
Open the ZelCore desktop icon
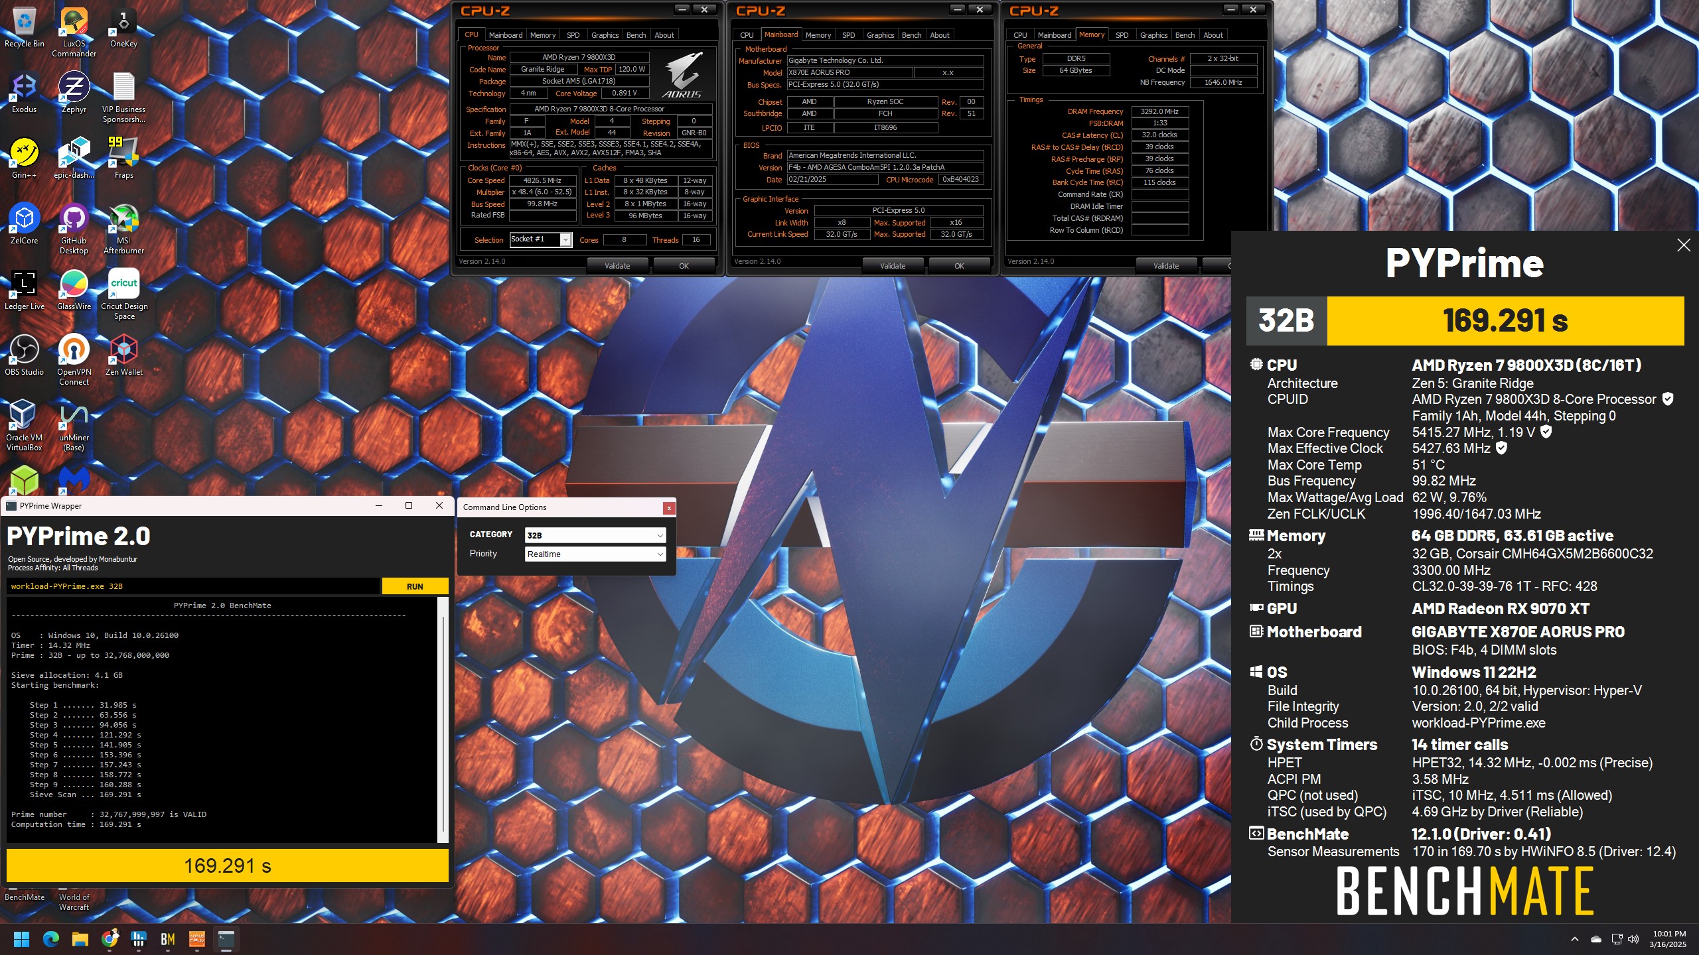[25, 225]
